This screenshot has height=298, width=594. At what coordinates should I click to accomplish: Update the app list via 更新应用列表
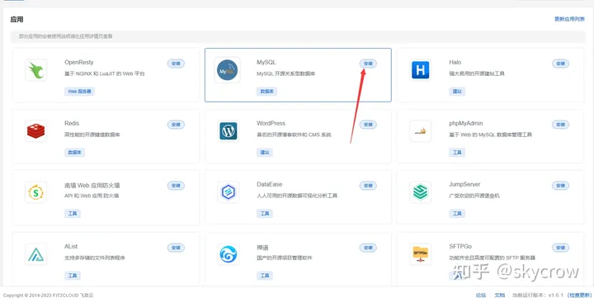pos(569,19)
